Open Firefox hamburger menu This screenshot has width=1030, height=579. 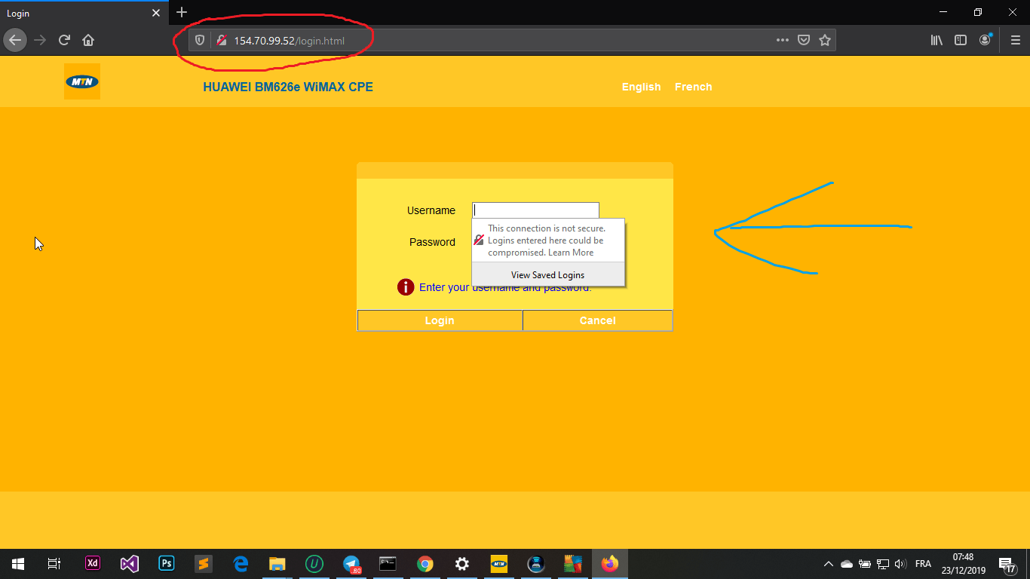1015,41
